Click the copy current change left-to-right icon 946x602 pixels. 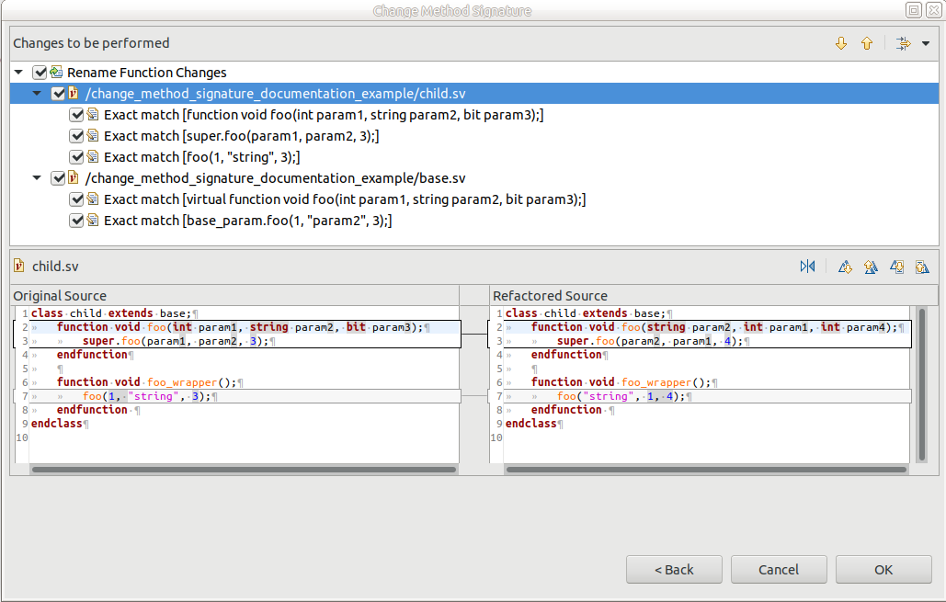pos(896,267)
